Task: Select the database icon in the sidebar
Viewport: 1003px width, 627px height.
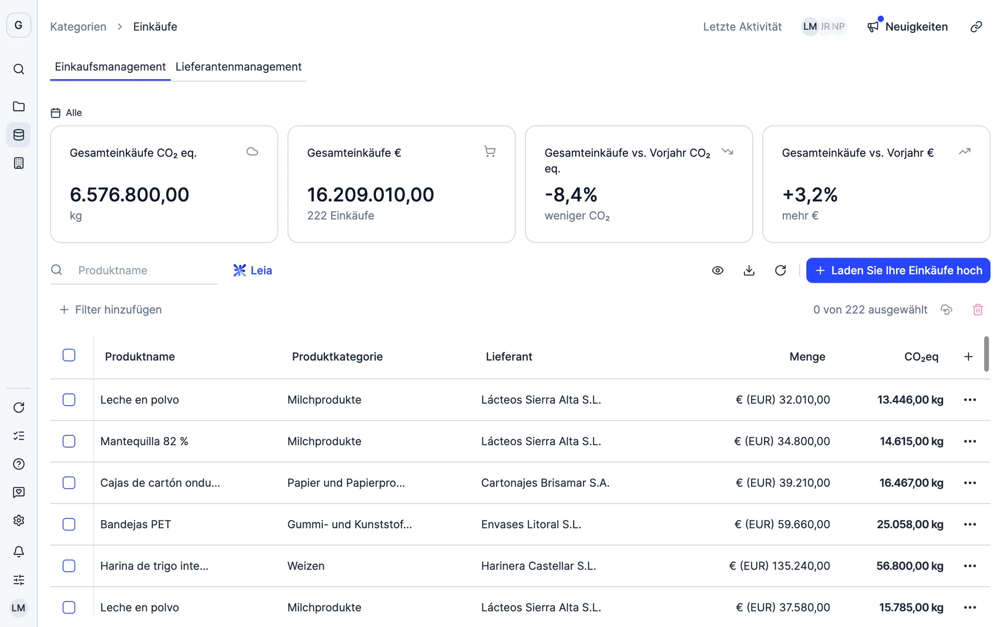Action: pos(18,135)
